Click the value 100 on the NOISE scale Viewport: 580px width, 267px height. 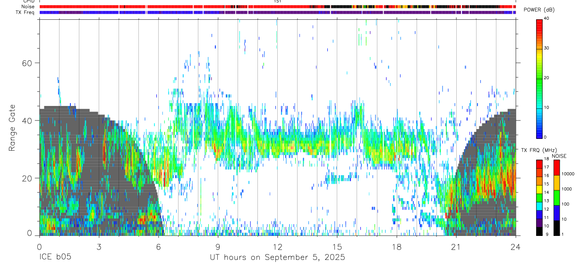click(565, 204)
